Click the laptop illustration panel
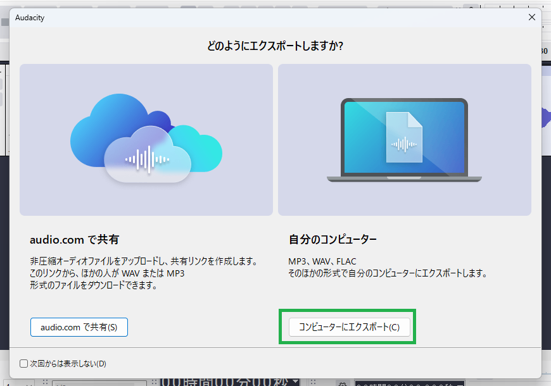 (x=404, y=140)
